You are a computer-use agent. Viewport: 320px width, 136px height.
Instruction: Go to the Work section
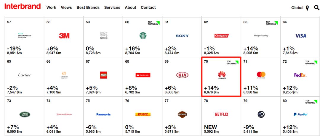coord(51,7)
